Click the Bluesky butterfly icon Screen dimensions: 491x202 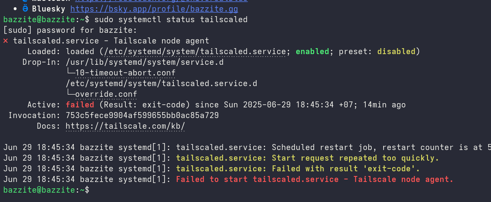[25, 9]
